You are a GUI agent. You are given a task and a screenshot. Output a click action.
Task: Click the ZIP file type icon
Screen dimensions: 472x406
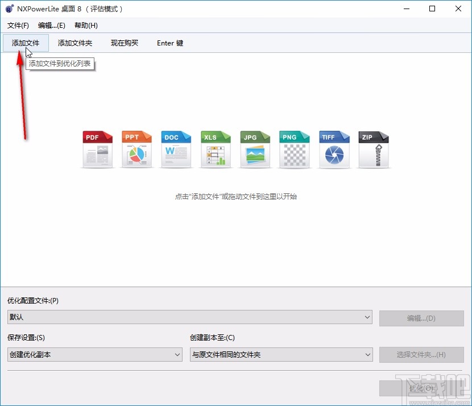click(x=374, y=150)
